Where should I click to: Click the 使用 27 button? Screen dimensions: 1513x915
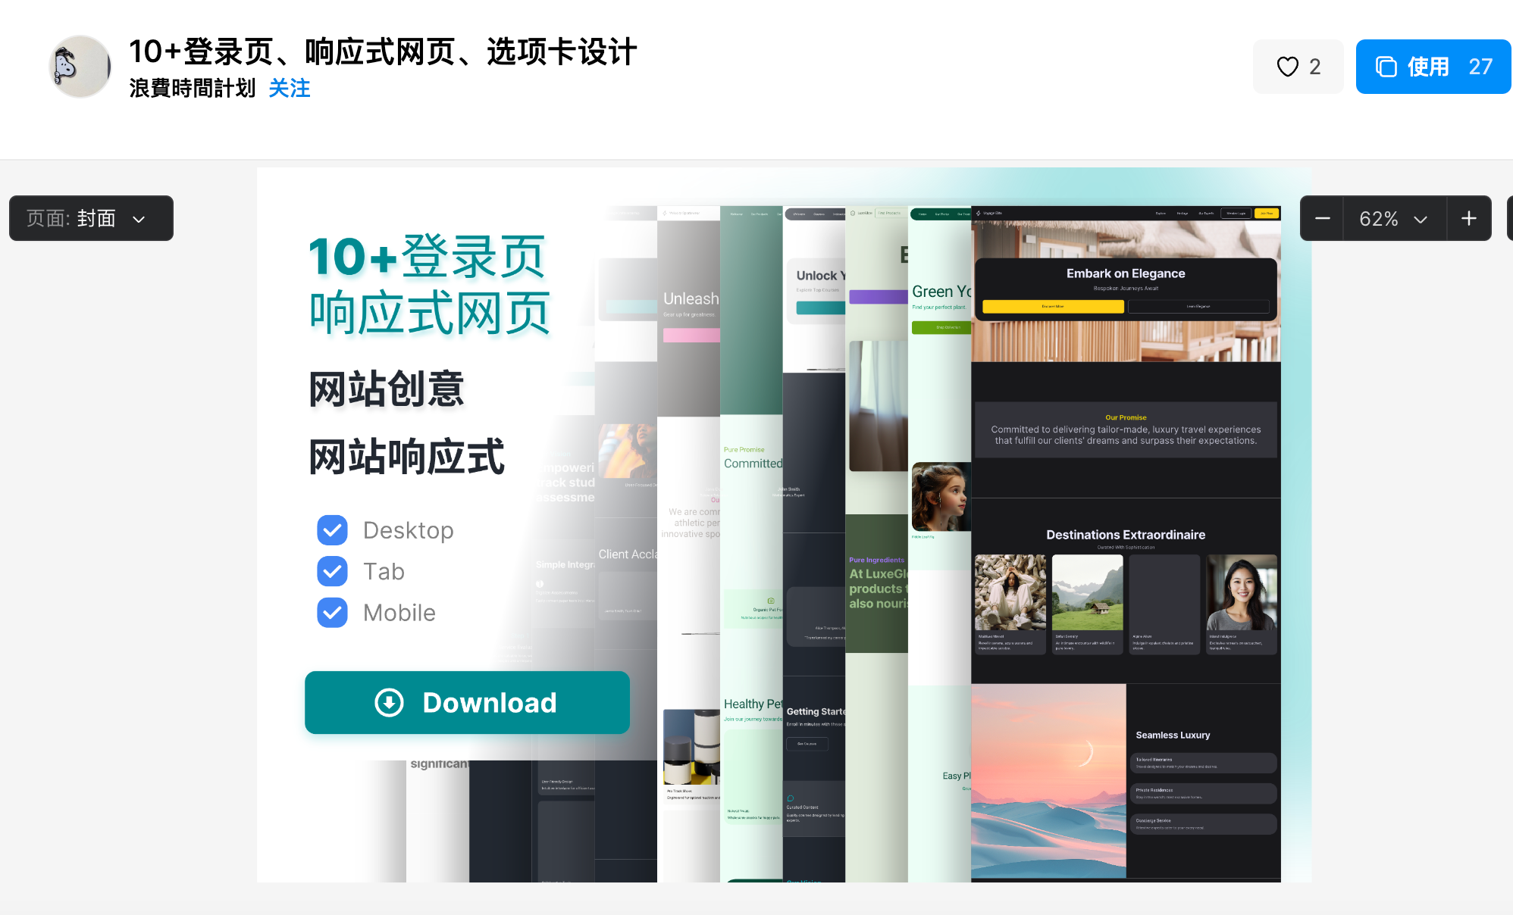point(1433,67)
